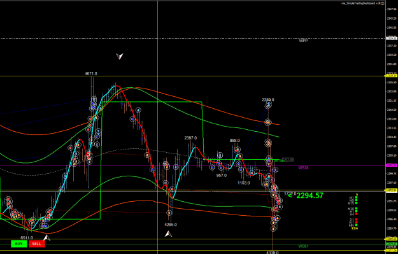Click the 1103.0 swing label
This screenshot has width=398, height=254.
[x=244, y=183]
